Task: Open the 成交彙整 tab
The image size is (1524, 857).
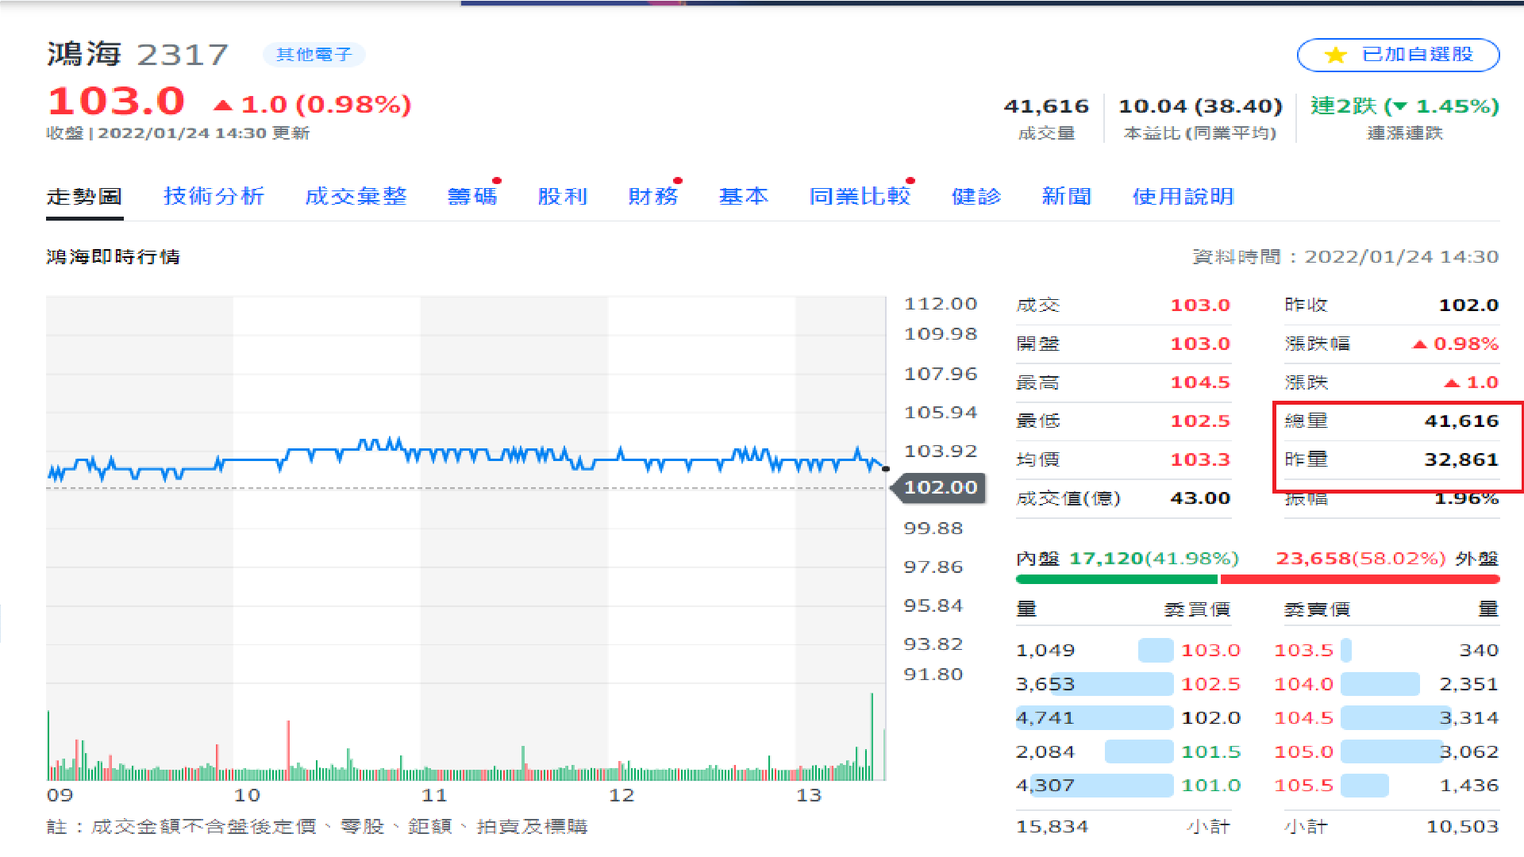Action: 356,196
